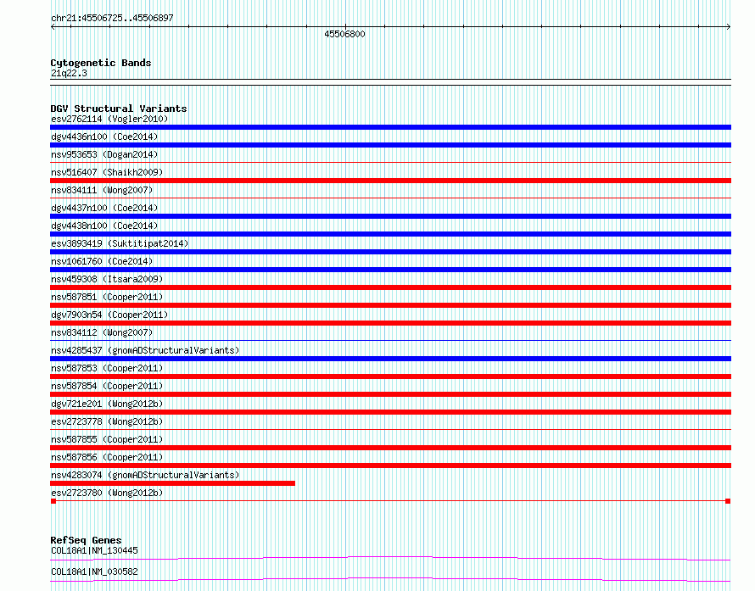Viewport: 755px width, 591px height.
Task: Click the nsv4285437 (gnomADStructuralVariants) label
Action: [145, 350]
